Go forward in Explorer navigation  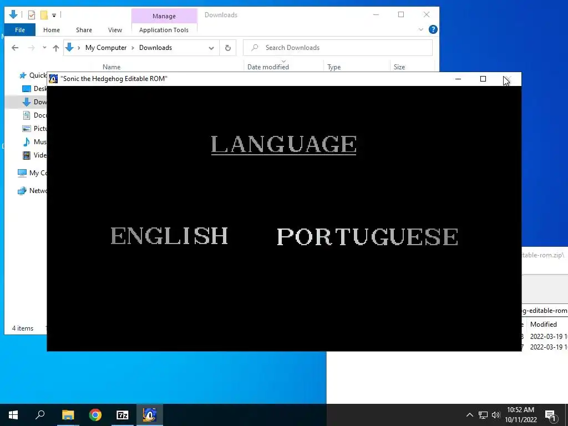(32, 48)
